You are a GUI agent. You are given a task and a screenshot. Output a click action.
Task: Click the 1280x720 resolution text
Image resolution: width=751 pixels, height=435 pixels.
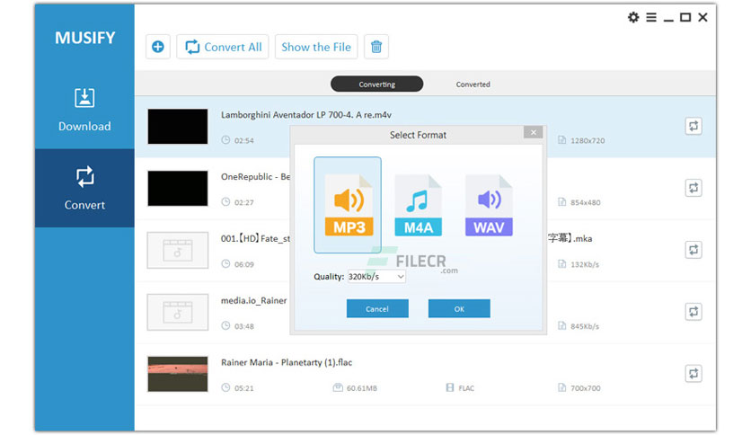[588, 141]
